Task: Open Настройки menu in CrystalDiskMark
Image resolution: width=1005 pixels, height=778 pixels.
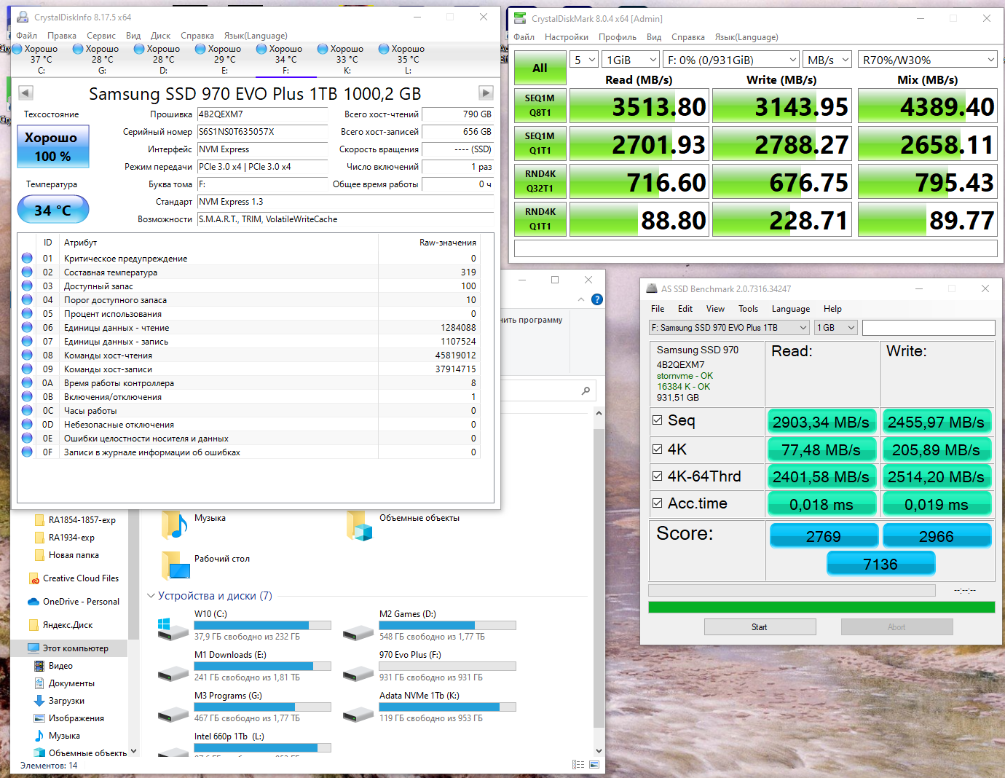Action: pos(567,37)
